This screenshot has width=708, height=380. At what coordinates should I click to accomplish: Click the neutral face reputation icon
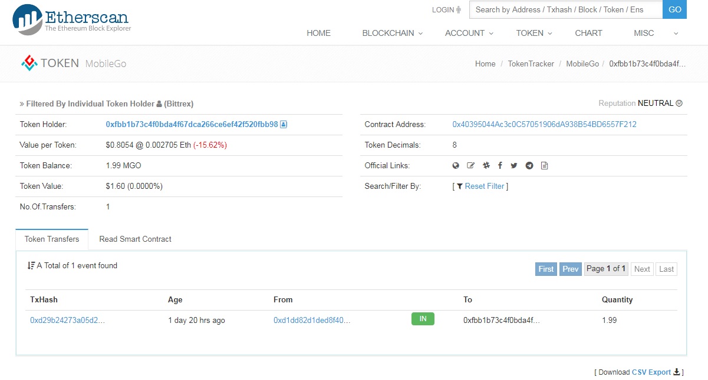(679, 104)
